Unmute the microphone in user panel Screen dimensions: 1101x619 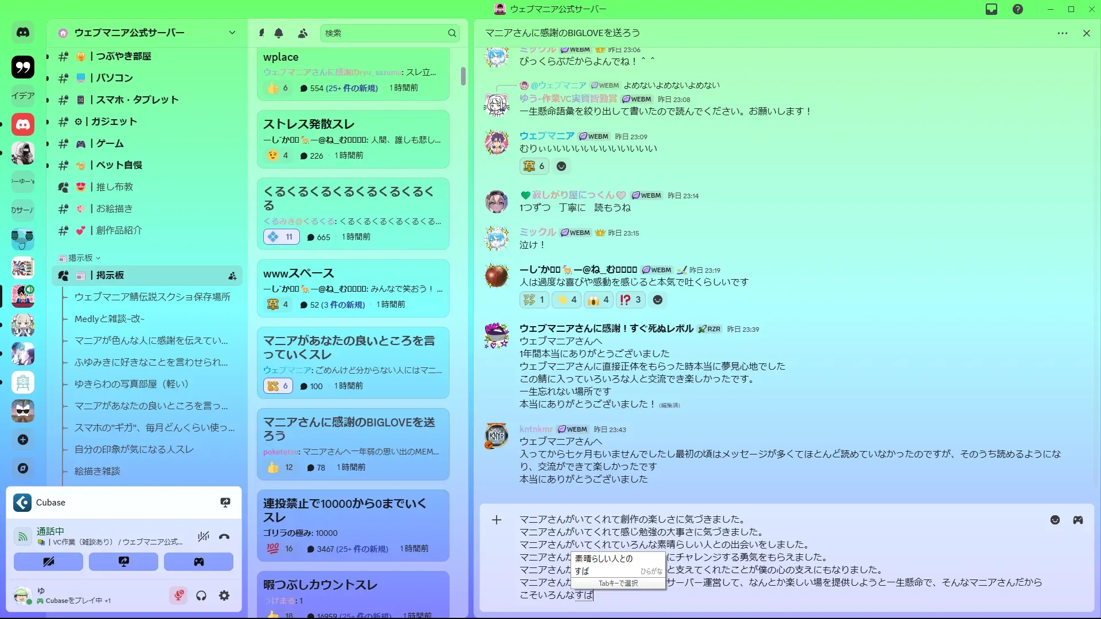pyautogui.click(x=178, y=596)
